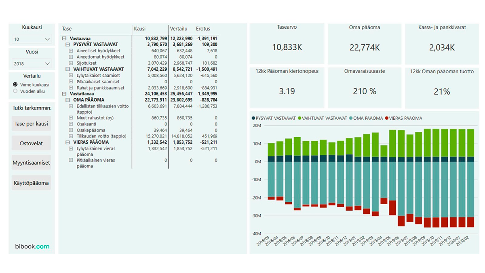The image size is (485, 273).
Task: Navigate to the Myyntisaamiset page
Action: (31, 163)
